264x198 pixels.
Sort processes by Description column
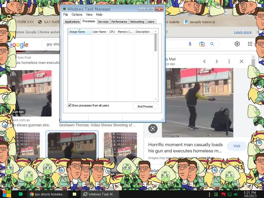tap(143, 32)
